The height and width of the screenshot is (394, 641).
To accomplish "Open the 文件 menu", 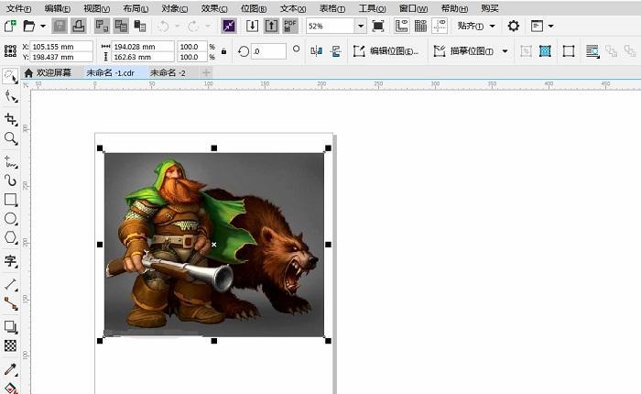I will [x=18, y=8].
